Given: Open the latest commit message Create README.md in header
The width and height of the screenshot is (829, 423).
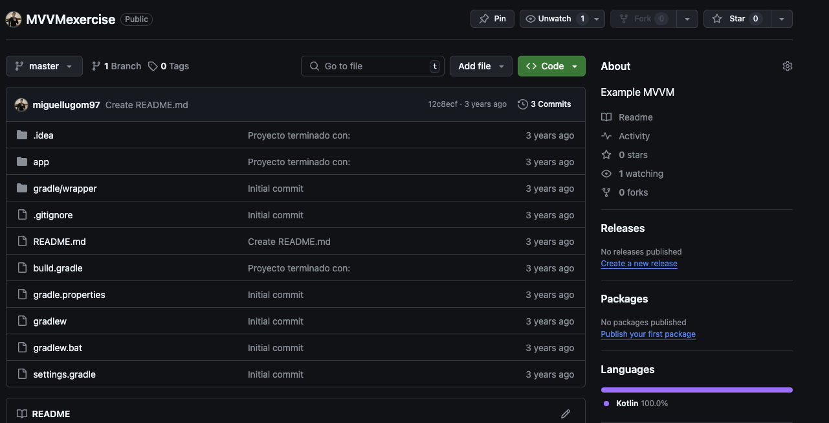Looking at the screenshot, I should point(147,105).
